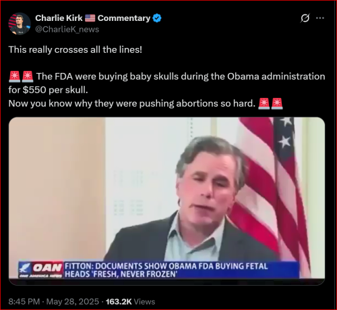Viewport: 337px width, 310px height.
Task: Click the 8:45 PM timestamp
Action: 24,302
